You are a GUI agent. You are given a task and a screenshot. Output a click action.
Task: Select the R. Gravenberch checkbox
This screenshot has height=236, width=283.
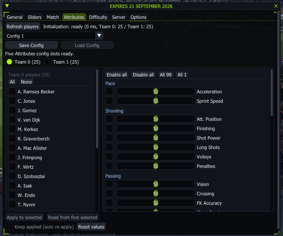[x=12, y=138]
